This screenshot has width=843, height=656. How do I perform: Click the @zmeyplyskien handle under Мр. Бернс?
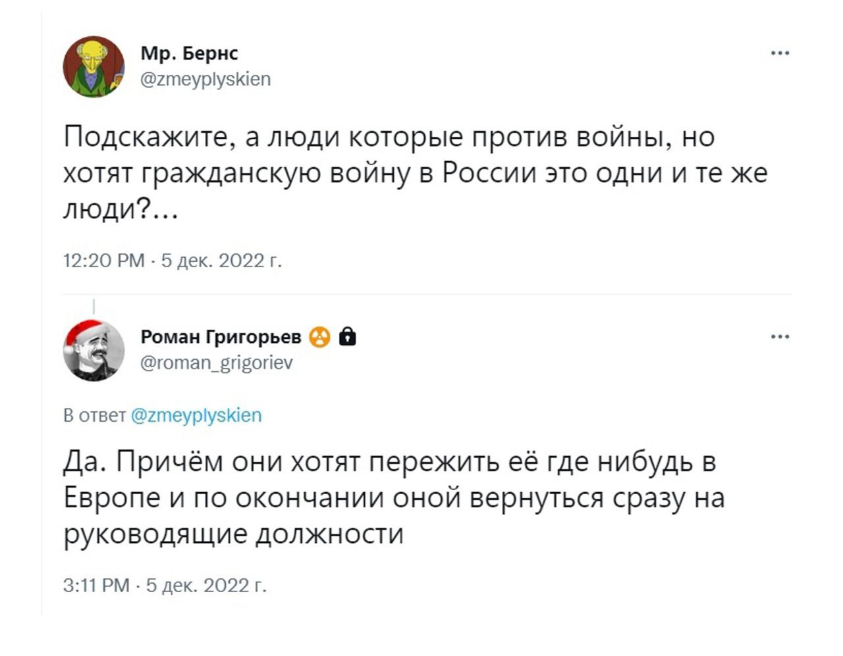pos(205,80)
